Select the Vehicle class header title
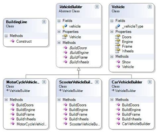This screenshot has height=132, width=157. 118,7
